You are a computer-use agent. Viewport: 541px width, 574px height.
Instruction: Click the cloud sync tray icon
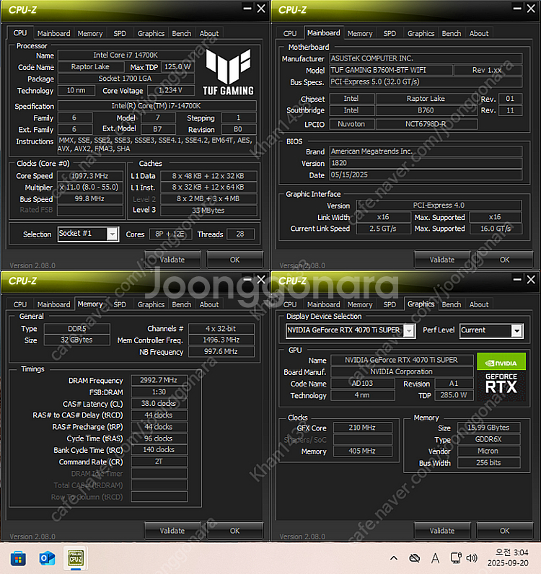pos(414,558)
